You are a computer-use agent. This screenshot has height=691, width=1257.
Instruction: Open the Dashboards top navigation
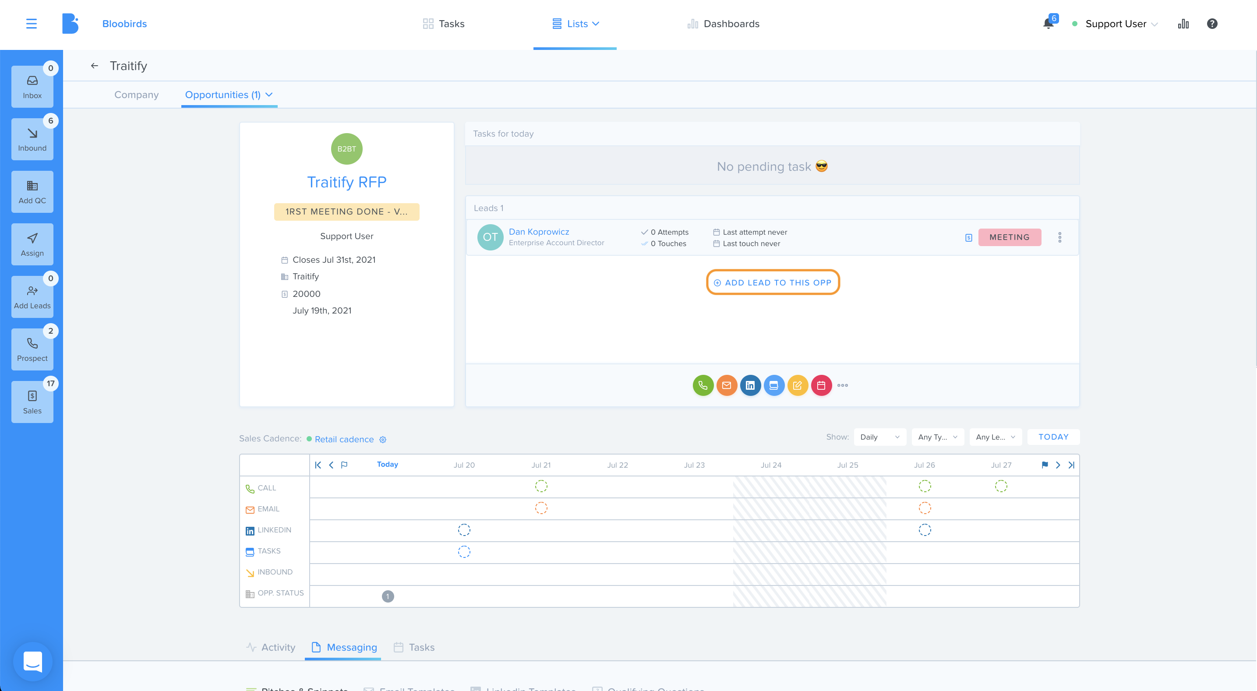[723, 23]
